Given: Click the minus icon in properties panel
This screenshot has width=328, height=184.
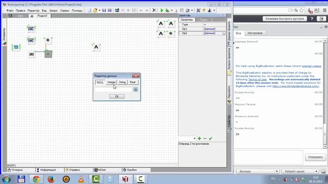Looking at the screenshot, I should point(205,139).
